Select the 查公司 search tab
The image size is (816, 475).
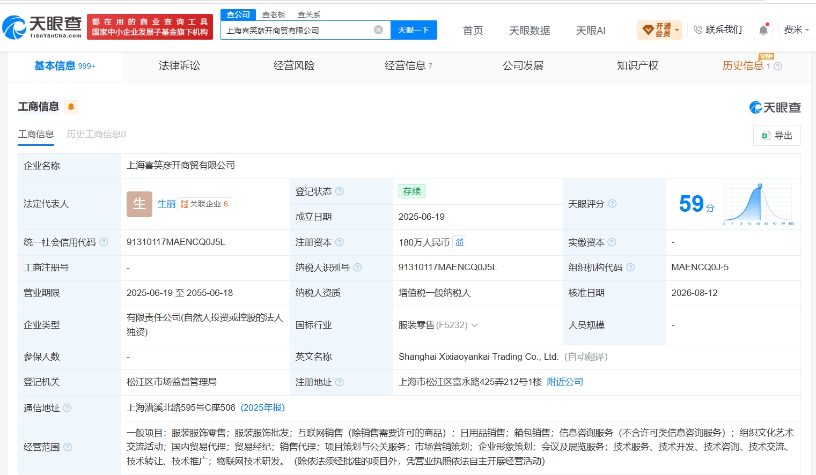[238, 14]
